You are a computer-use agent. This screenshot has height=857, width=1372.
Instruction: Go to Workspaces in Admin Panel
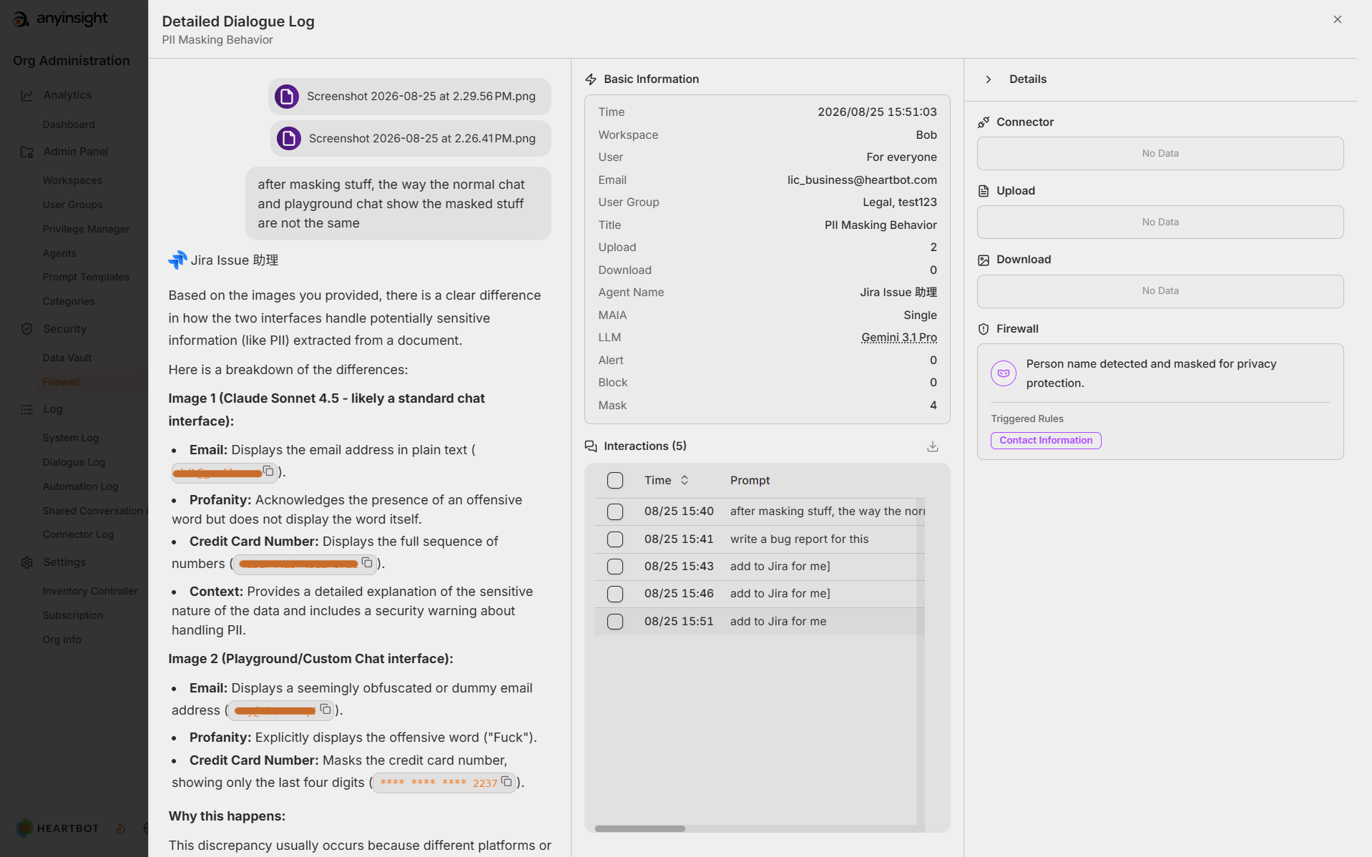72,180
